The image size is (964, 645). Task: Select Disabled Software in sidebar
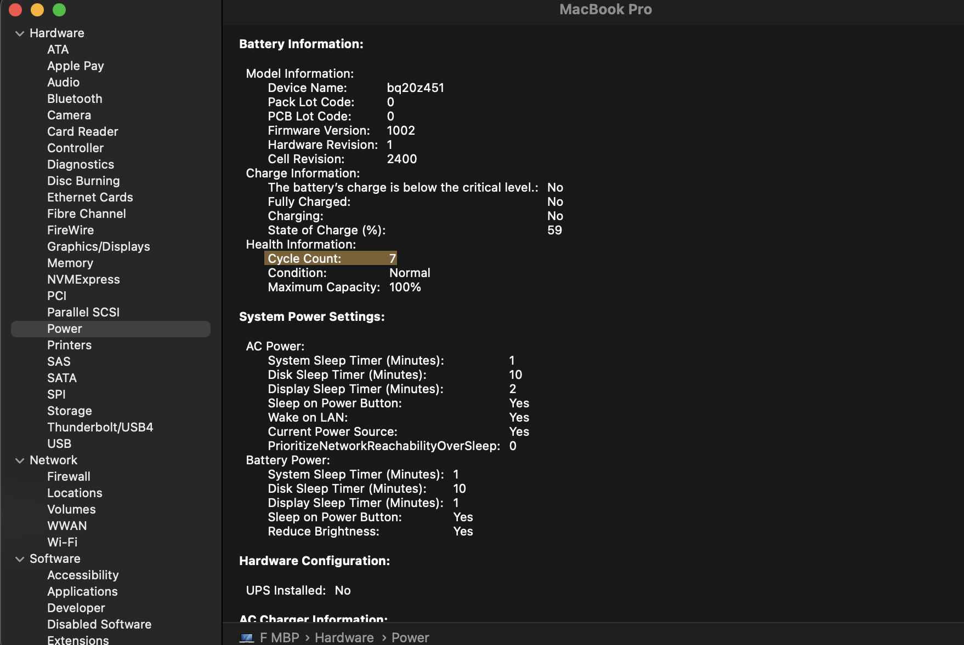click(99, 624)
